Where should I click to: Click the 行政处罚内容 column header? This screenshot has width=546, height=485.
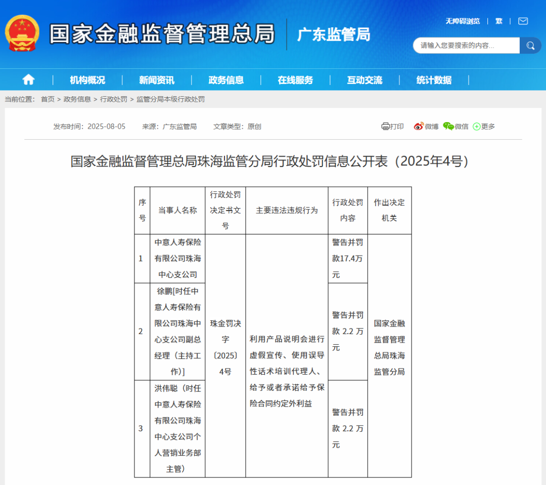click(x=348, y=210)
